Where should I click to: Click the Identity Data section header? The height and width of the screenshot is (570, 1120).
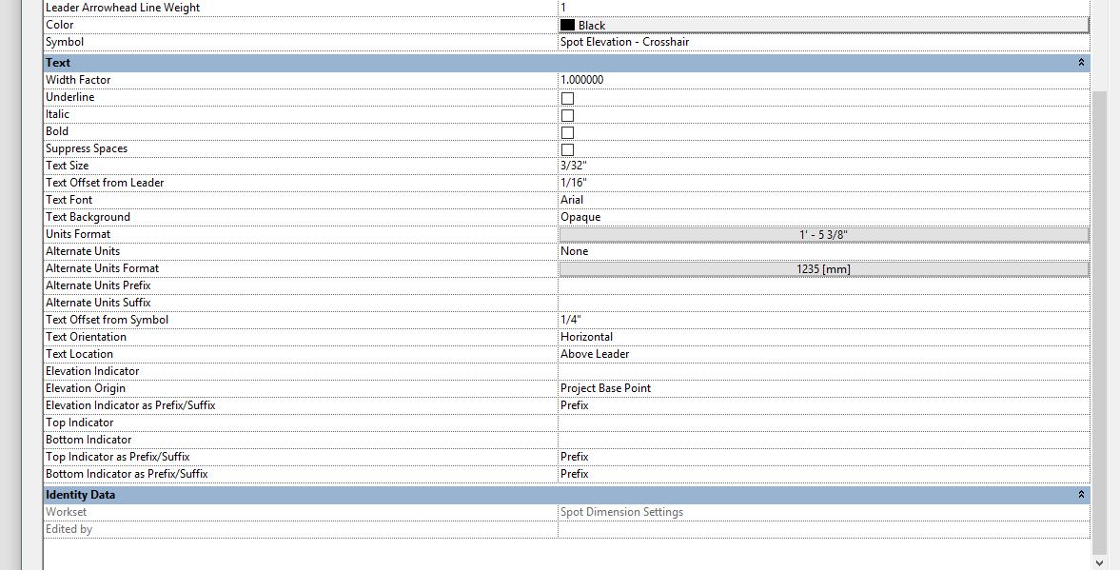[566, 494]
